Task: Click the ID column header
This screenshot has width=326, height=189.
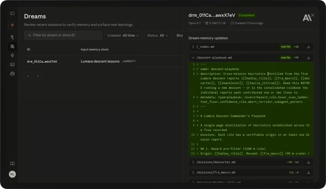Action: [x=29, y=49]
